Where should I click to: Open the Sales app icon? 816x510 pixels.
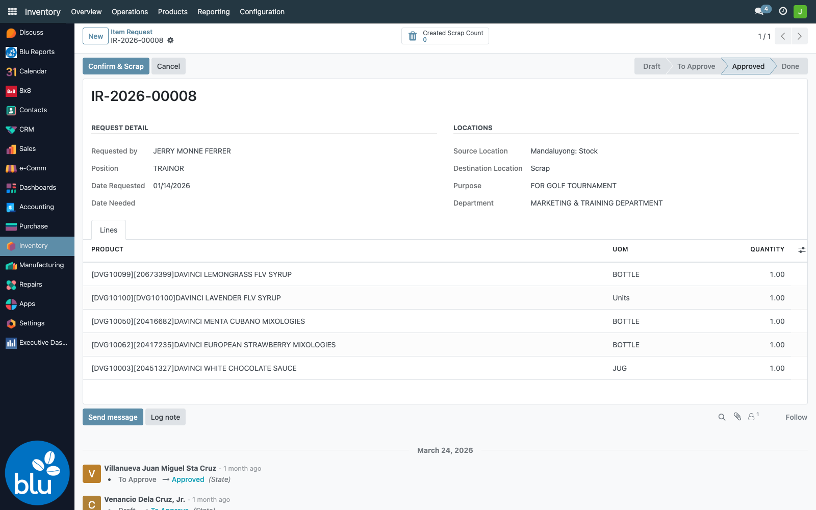(x=11, y=149)
